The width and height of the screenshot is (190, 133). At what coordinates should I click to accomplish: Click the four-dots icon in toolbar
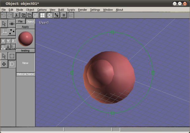pyautogui.click(x=42, y=15)
